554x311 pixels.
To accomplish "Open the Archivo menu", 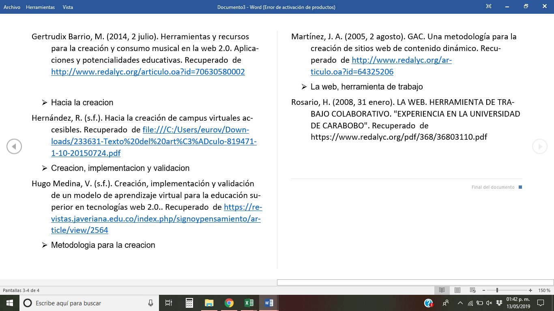I will click(x=12, y=7).
